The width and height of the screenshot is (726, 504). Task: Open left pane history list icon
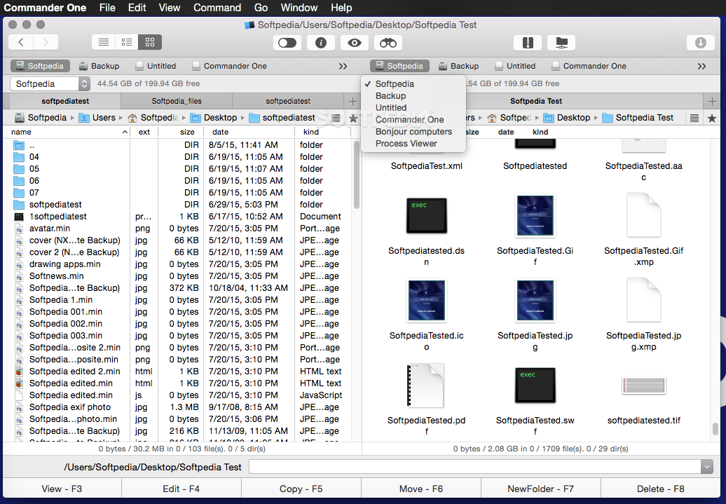[336, 118]
